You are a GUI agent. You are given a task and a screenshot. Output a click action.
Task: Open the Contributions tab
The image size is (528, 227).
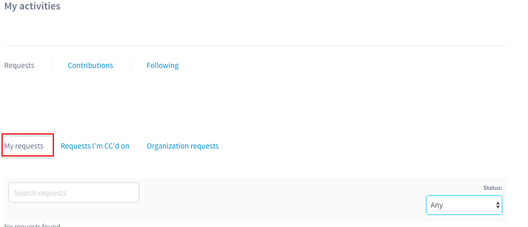(x=90, y=65)
